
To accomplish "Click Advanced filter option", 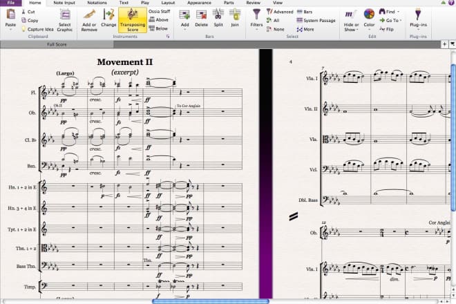I will click(280, 12).
